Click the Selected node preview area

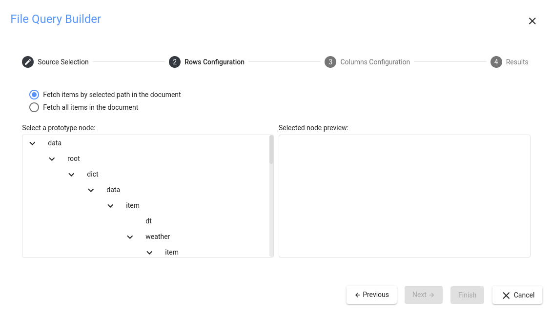pos(404,196)
